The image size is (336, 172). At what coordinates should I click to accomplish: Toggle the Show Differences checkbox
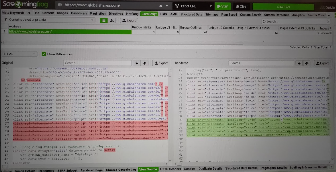coord(44,54)
